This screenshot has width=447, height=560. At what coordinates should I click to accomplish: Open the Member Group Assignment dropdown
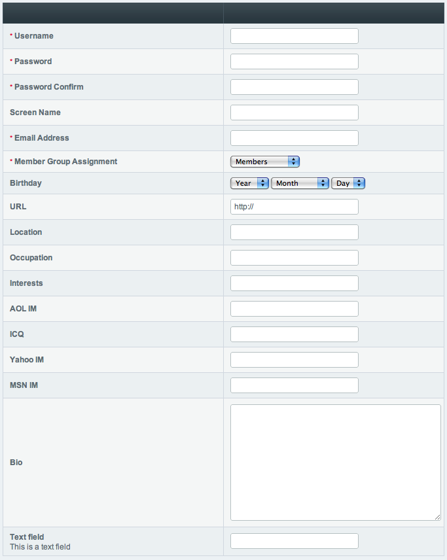pyautogui.click(x=264, y=161)
